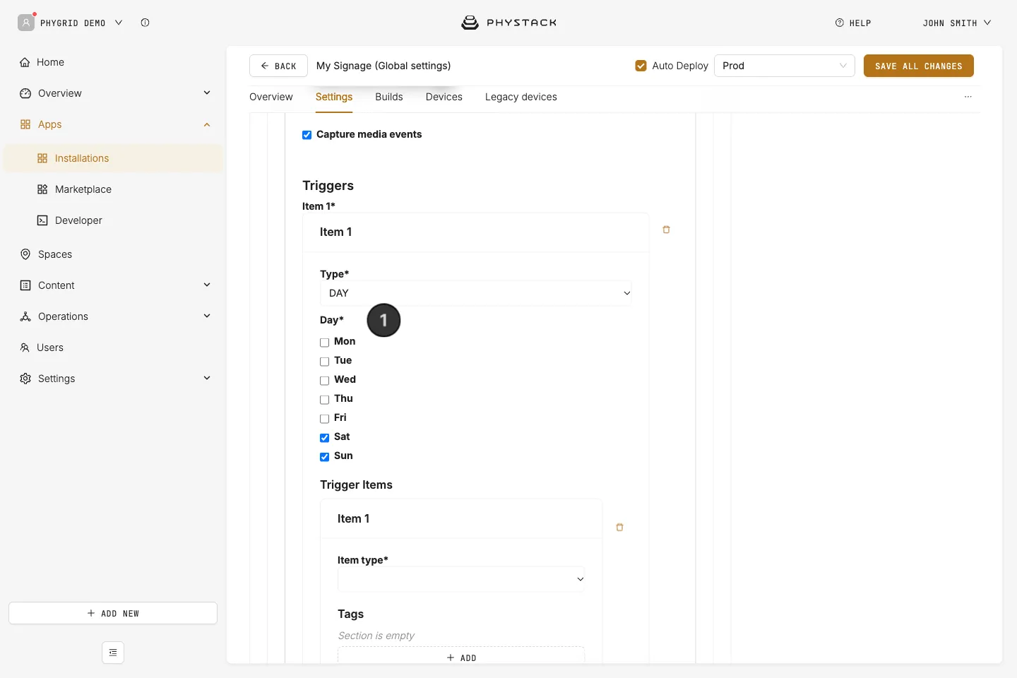Click the Phygrid Demo avatar icon
This screenshot has width=1017, height=678.
pos(26,23)
